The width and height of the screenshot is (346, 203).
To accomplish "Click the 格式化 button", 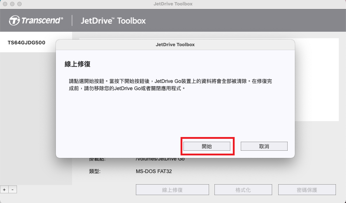I will click(243, 190).
